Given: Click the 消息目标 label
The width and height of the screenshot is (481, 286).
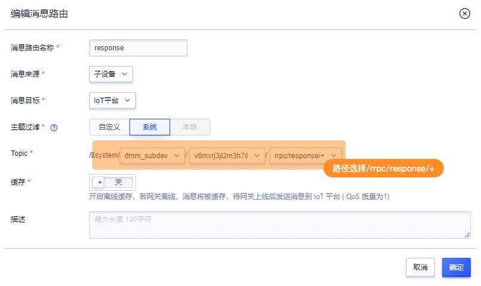Looking at the screenshot, I should pos(25,101).
